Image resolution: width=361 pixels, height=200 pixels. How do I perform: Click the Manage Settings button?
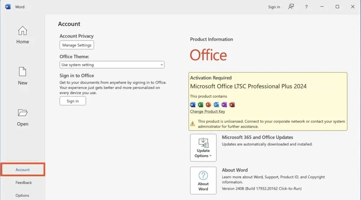(77, 45)
